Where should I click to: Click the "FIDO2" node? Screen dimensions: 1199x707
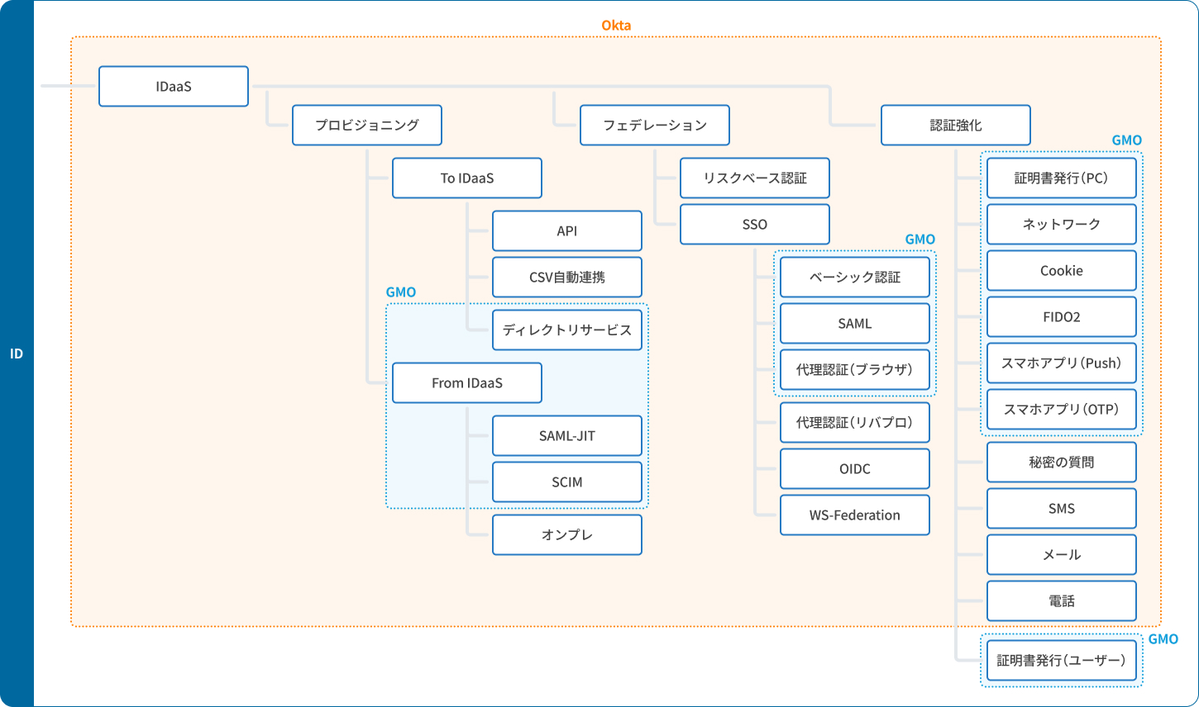coord(1062,317)
